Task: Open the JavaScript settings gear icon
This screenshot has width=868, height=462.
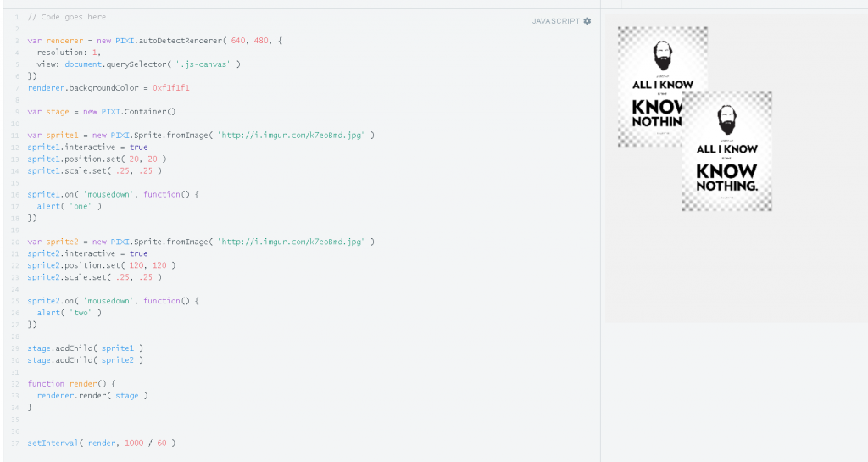Action: click(x=587, y=21)
